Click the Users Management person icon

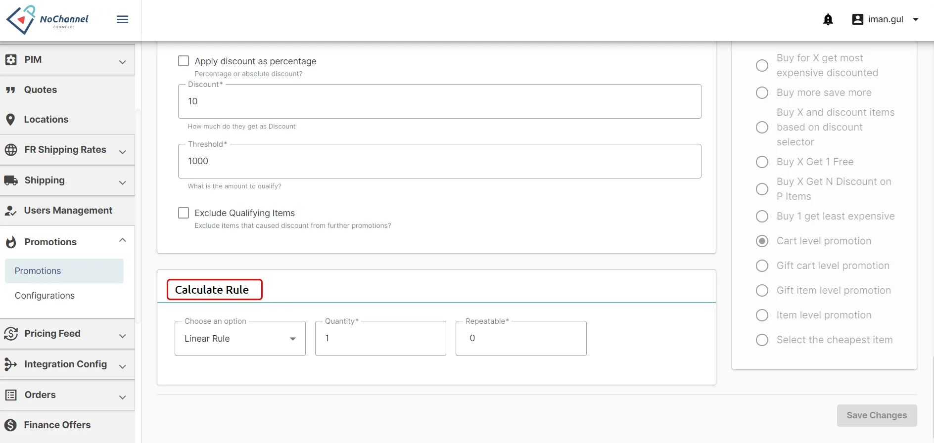(10, 211)
